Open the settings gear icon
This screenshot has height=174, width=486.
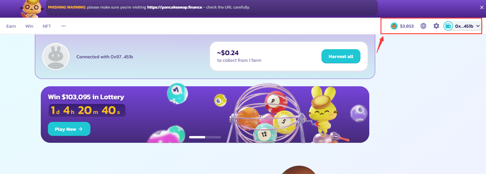point(436,26)
